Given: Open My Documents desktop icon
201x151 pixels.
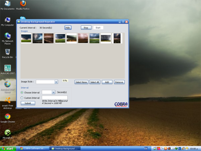Looking at the screenshot, I should (7, 5).
